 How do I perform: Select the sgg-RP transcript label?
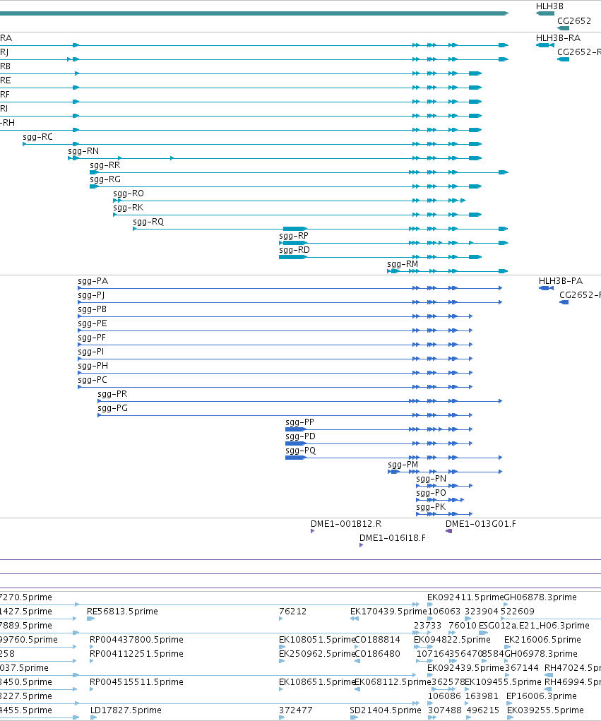(294, 236)
